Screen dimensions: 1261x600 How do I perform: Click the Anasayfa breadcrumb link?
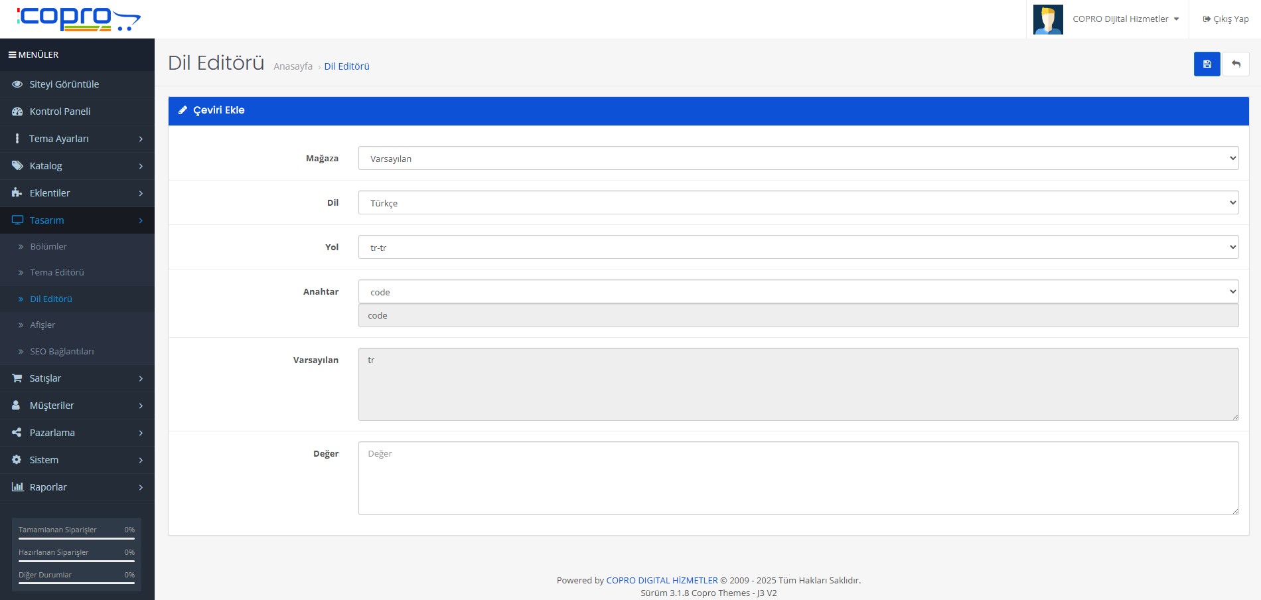point(293,66)
